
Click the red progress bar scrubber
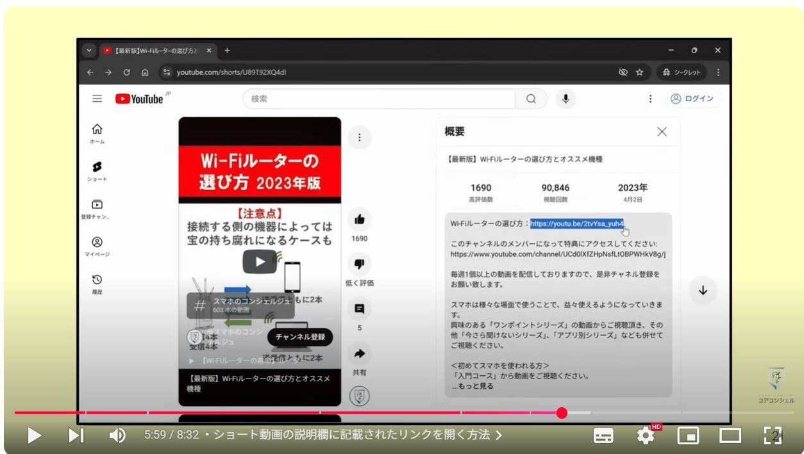click(x=562, y=413)
